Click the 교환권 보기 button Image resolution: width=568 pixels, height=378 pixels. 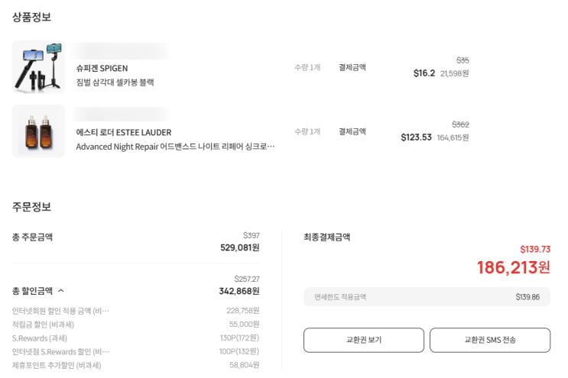[363, 340]
